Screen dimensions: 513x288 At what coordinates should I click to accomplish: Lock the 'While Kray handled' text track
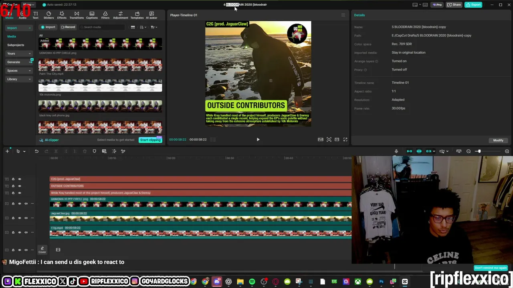click(x=13, y=193)
